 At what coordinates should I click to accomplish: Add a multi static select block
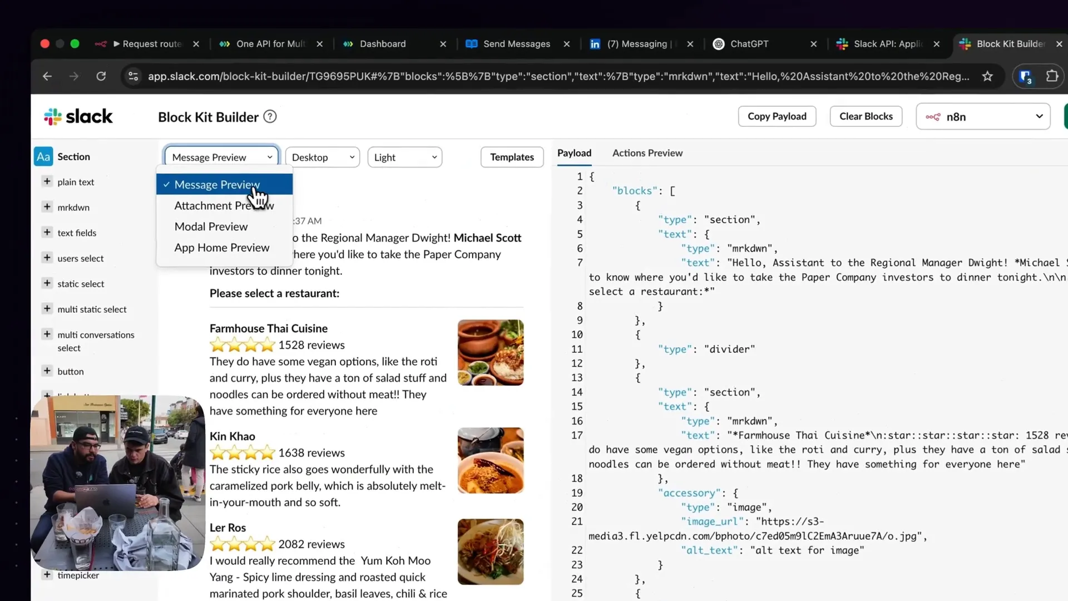pyautogui.click(x=47, y=309)
